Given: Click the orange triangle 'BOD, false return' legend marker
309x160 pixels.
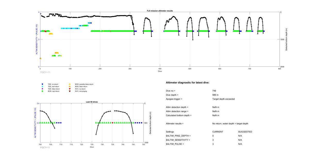Looking at the screenshot, I should point(70,86).
